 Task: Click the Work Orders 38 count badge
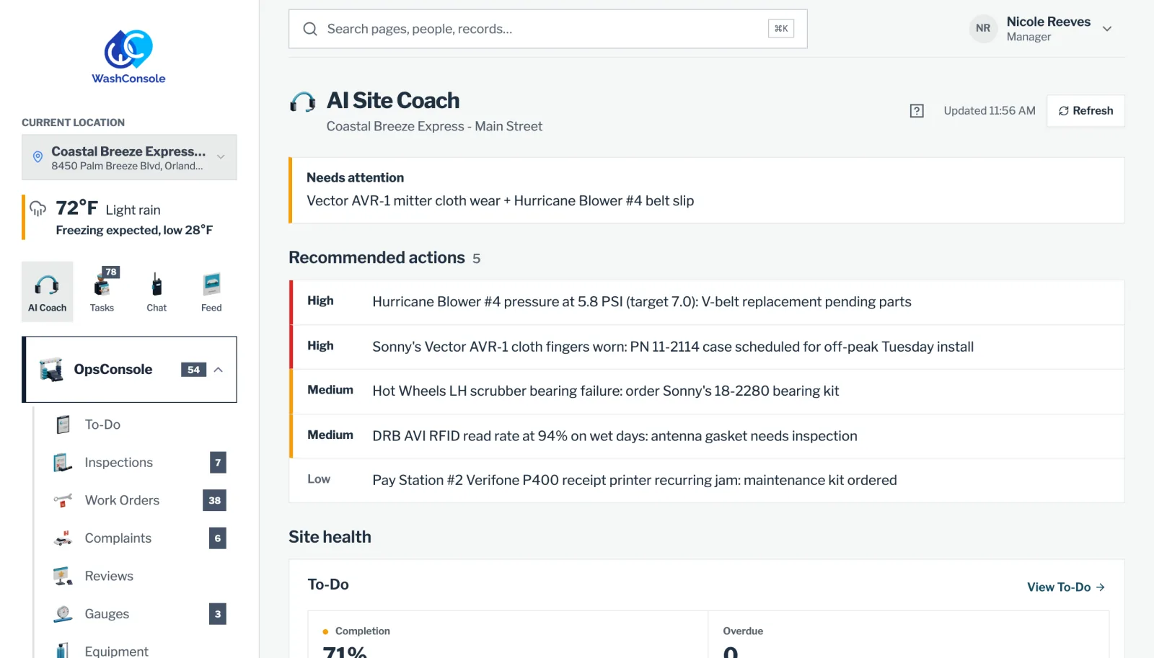(215, 500)
